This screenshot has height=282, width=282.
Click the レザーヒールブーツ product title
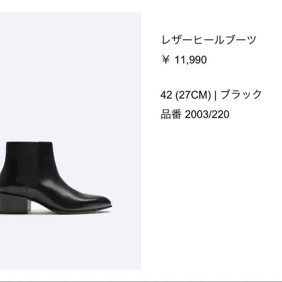[209, 40]
